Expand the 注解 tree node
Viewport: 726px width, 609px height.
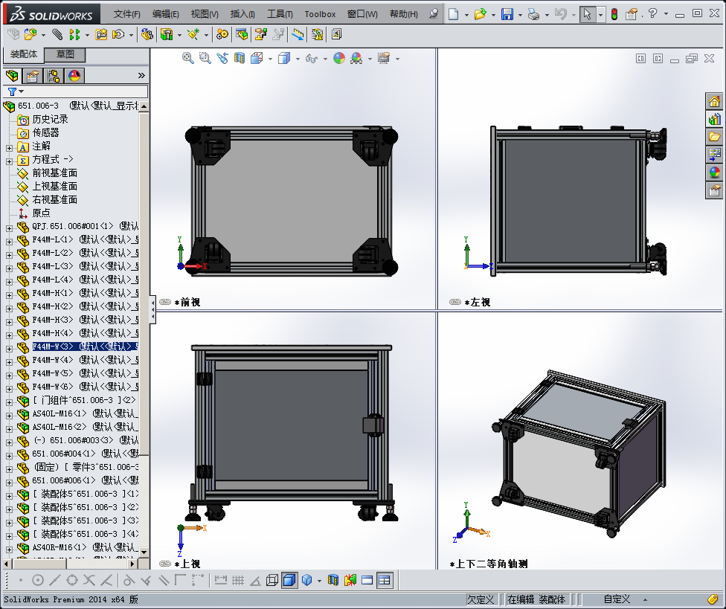9,148
